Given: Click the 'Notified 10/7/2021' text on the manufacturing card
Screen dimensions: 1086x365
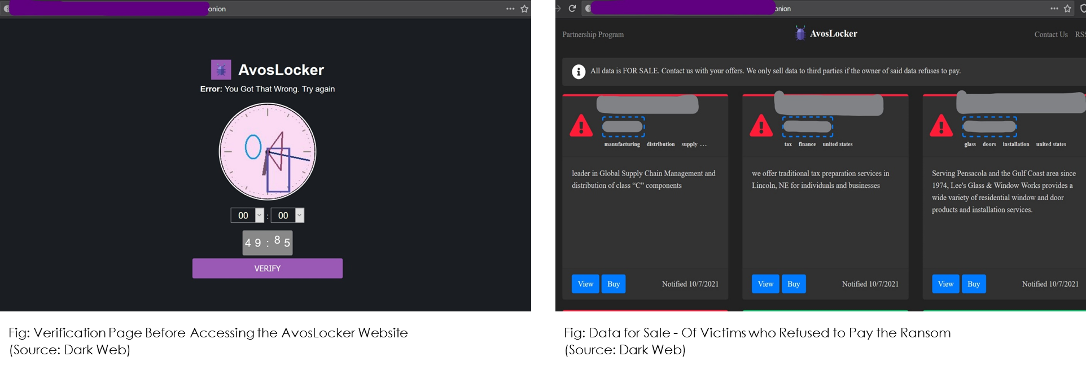Looking at the screenshot, I should [690, 284].
